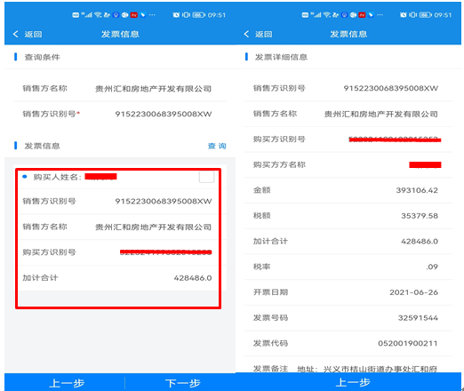Tap the 加计合计 428486.0 value in result card
The image size is (464, 391).
pyautogui.click(x=193, y=278)
